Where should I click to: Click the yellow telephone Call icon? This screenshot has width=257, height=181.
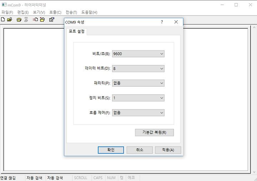19,20
